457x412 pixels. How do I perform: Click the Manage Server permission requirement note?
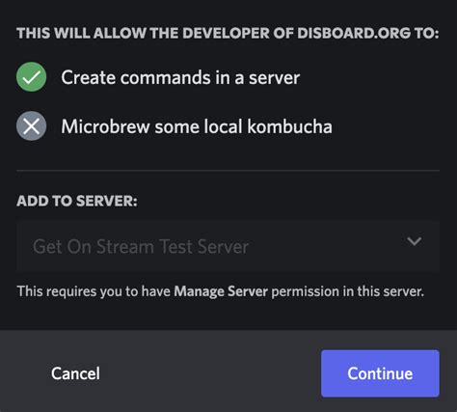[221, 291]
